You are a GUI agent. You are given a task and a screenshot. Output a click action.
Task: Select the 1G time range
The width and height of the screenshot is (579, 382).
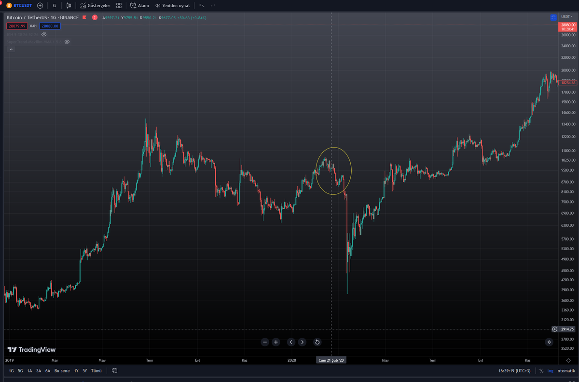point(12,371)
